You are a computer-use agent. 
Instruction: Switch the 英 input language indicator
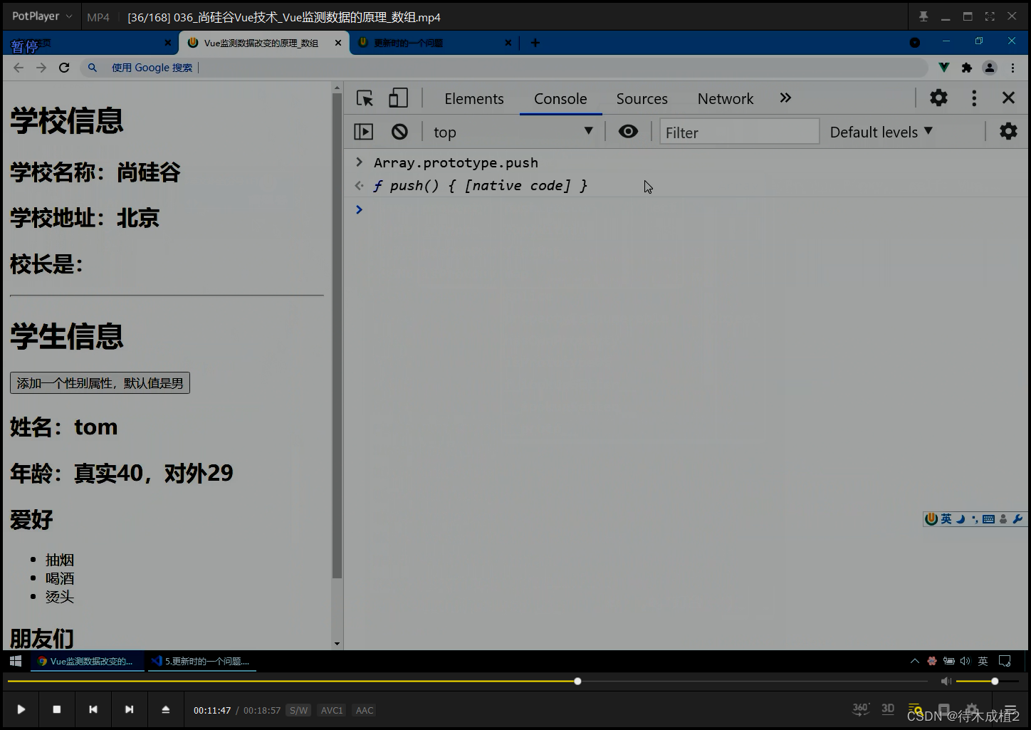coord(983,661)
